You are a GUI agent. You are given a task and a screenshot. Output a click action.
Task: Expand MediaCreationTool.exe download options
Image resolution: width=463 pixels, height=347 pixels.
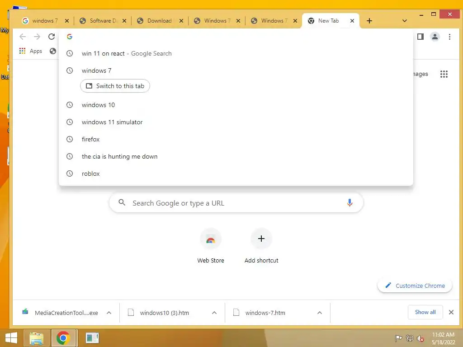109,313
